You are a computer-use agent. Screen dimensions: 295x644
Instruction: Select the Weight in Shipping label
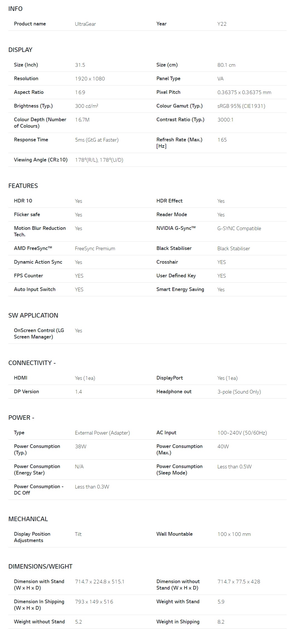[178, 622]
